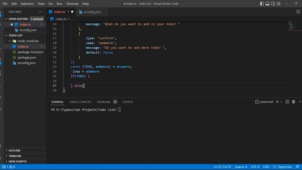
Task: Open Explorer views and more actions ellipsis
Action: click(x=40, y=12)
